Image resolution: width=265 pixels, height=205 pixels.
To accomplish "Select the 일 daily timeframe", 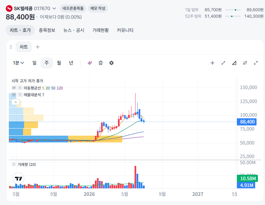I will [35, 63].
